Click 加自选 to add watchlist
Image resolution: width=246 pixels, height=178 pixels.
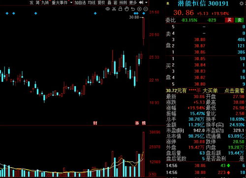coord(80,2)
